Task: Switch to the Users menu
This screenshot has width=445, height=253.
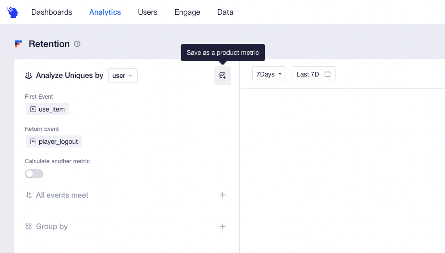Action: pos(147,12)
